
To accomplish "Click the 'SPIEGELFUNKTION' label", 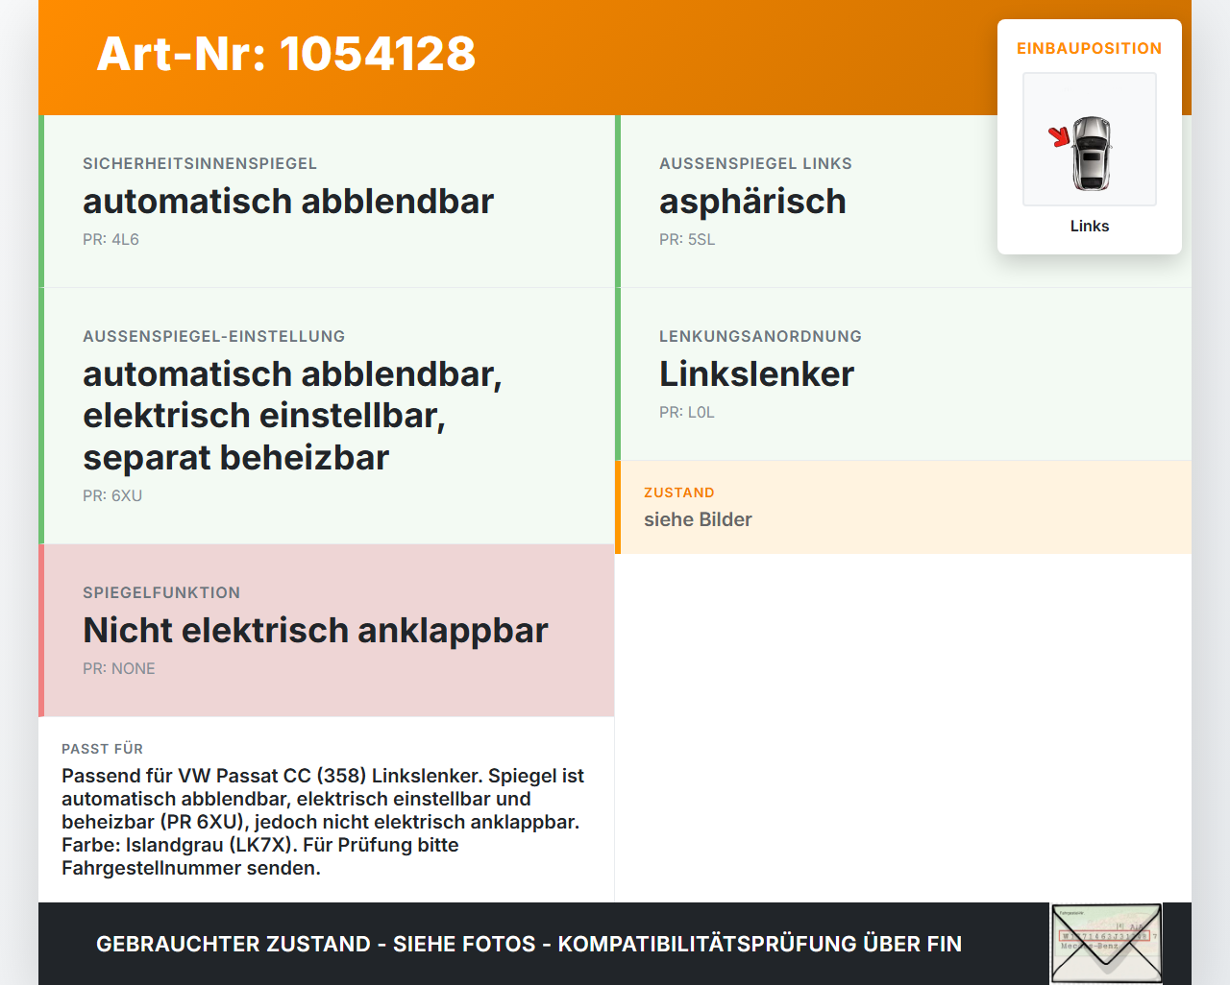I will [x=161, y=592].
